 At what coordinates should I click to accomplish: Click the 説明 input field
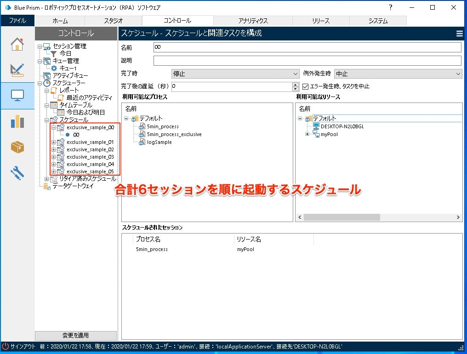point(308,61)
